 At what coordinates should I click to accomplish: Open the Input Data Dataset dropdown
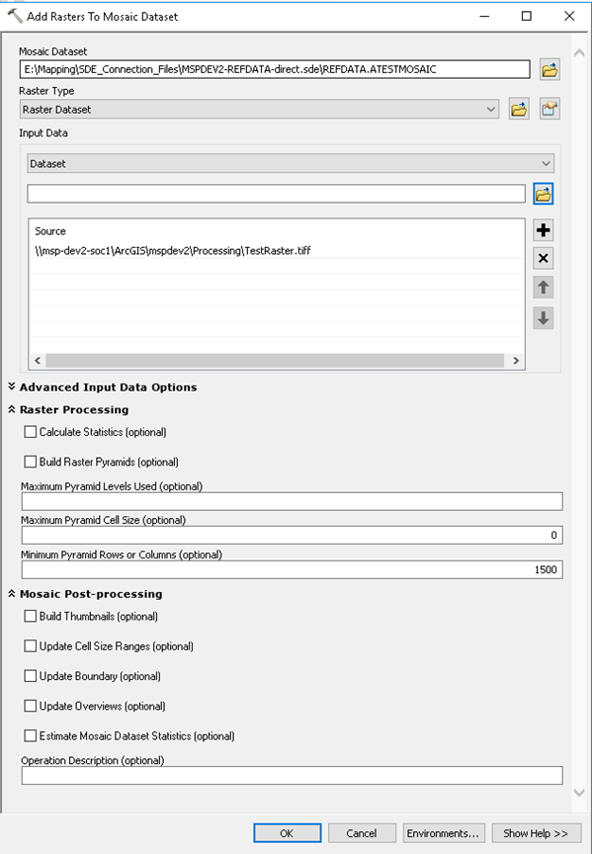point(291,163)
